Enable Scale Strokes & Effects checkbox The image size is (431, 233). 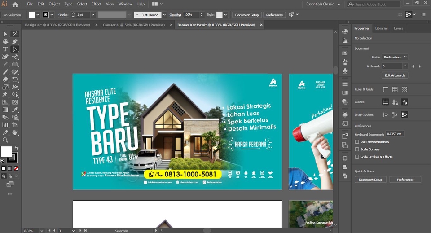pos(357,157)
